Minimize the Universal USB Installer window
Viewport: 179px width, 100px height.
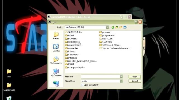pos(122,17)
